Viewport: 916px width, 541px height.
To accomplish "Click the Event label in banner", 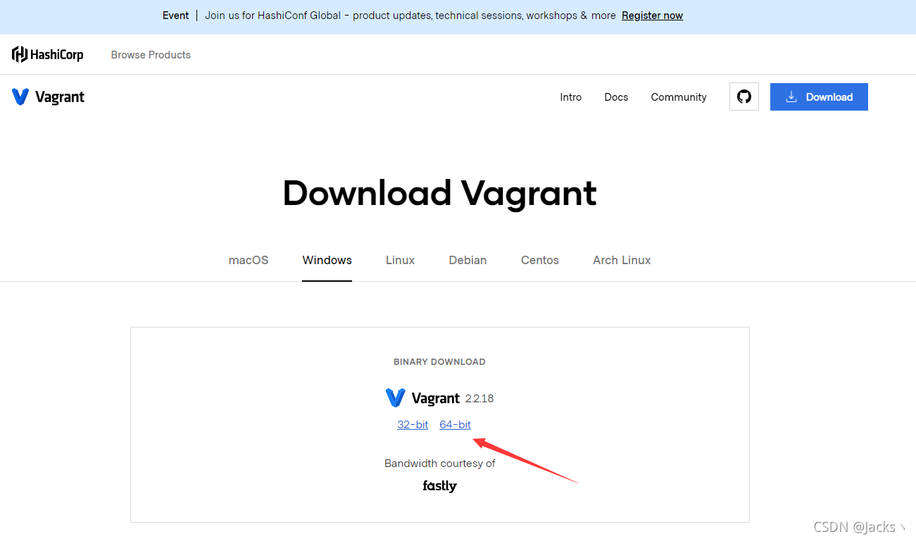I will [x=175, y=15].
